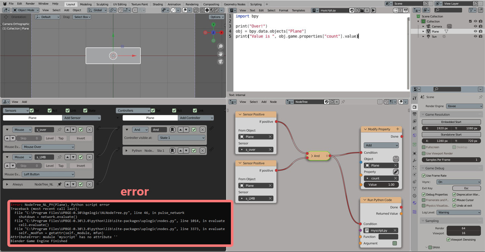Image resolution: width=485 pixels, height=252 pixels.
Task: Adjust the Render samples value 64
Action: click(x=463, y=228)
